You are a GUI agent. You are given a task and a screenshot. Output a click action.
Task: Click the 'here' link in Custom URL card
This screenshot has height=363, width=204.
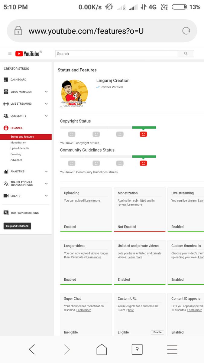point(131,310)
